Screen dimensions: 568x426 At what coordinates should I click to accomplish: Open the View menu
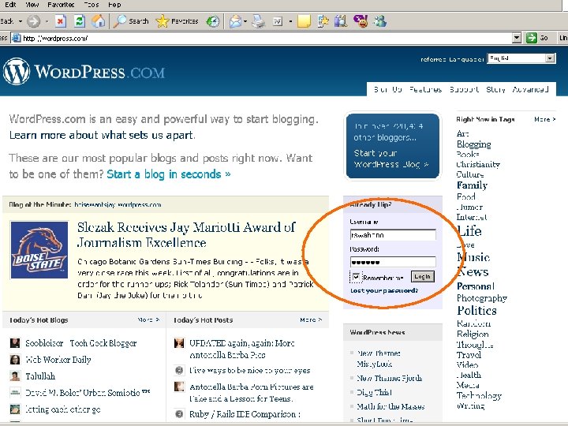(32, 5)
